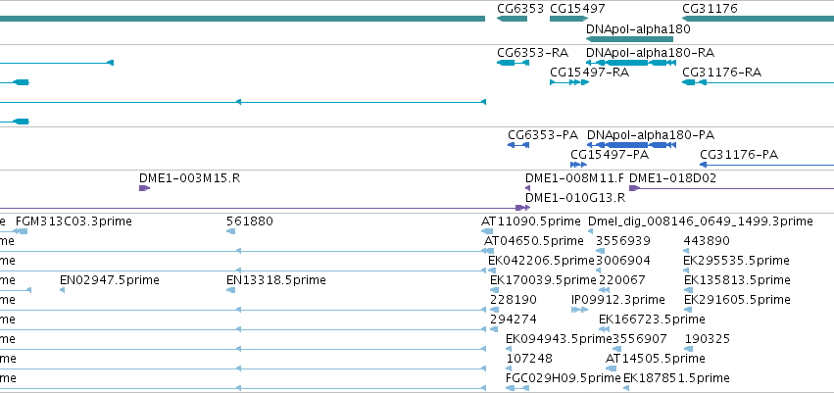Click the CG31176-PA label

tap(739, 155)
